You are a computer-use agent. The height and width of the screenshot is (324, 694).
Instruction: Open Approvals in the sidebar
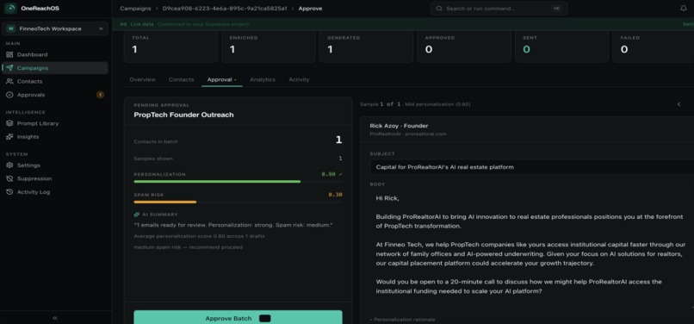pos(55,95)
